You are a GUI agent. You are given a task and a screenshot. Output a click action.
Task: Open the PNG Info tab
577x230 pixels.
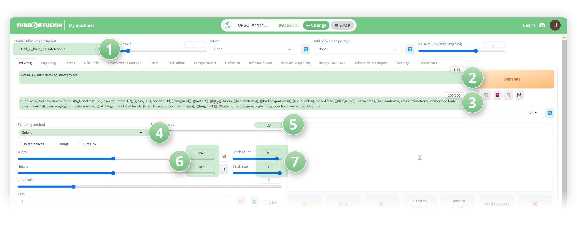click(x=91, y=63)
